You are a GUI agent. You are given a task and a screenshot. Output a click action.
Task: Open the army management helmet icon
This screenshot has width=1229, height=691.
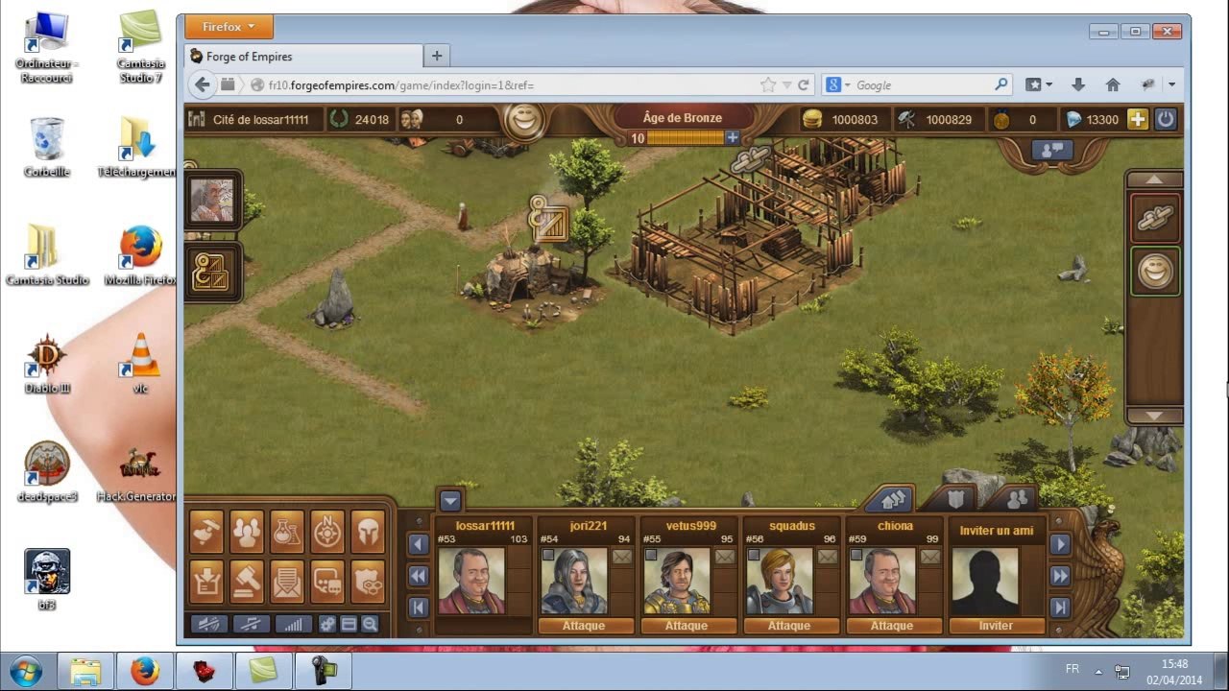click(368, 532)
